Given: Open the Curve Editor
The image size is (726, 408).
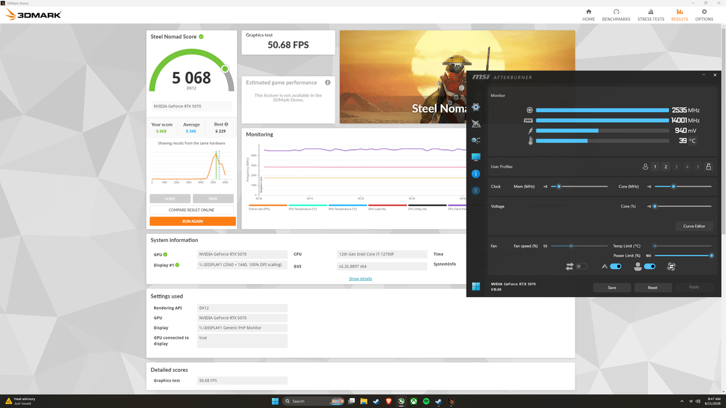Looking at the screenshot, I should click(694, 226).
